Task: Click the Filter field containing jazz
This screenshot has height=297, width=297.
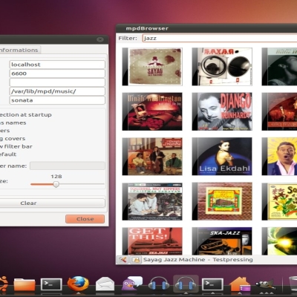Action: click(220, 38)
